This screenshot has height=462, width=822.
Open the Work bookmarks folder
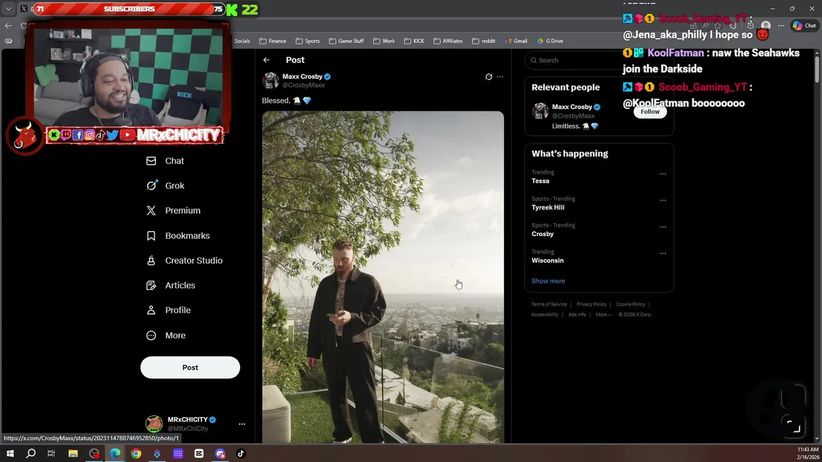pos(383,41)
